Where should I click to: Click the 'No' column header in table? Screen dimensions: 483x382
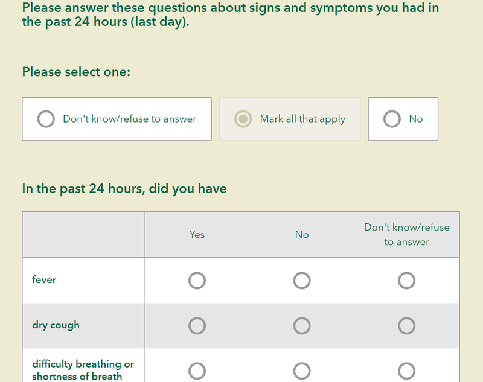302,234
